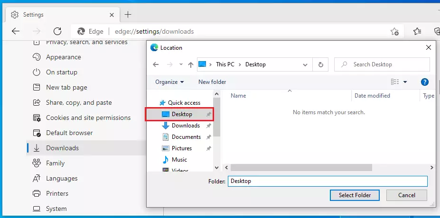Confirm with the Select Folder button
Viewport: 440px width, 218px height.
pos(355,195)
